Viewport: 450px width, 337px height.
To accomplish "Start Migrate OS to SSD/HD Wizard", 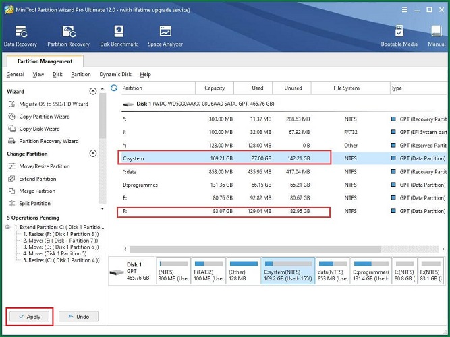I will [x=48, y=104].
